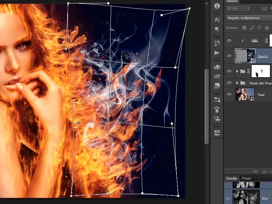Open Negativ multiplizieren blend mode dropdown
272x204 pixels.
(x=249, y=18)
